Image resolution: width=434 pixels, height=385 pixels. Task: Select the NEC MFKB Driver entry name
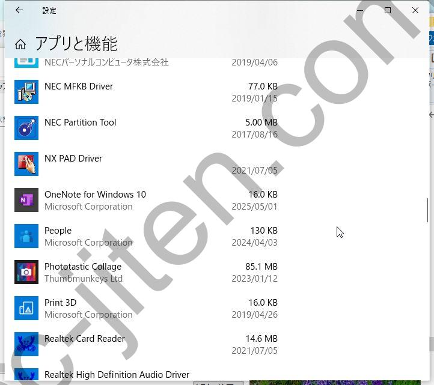point(79,86)
